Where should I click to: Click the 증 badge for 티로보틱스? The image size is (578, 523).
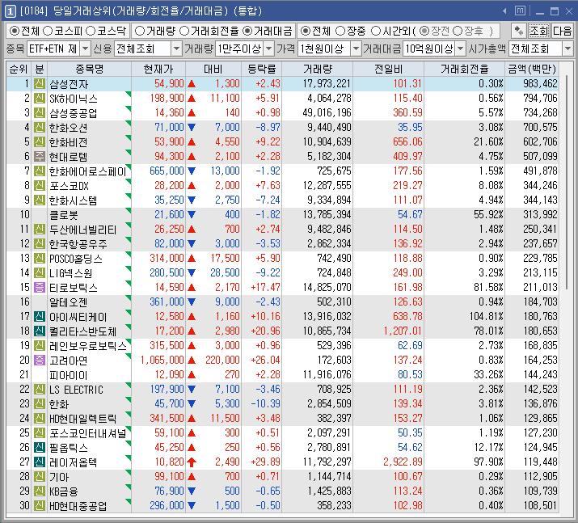click(40, 288)
